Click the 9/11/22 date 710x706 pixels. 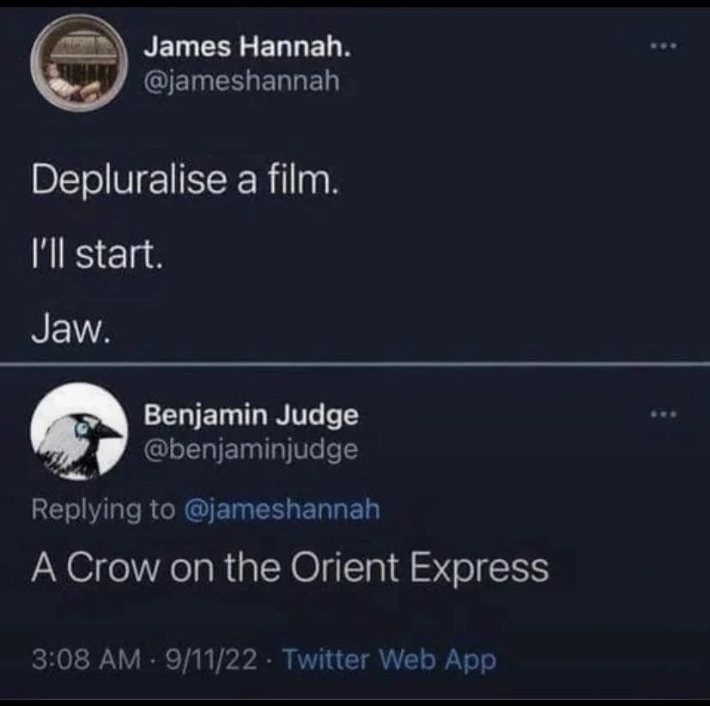click(211, 660)
